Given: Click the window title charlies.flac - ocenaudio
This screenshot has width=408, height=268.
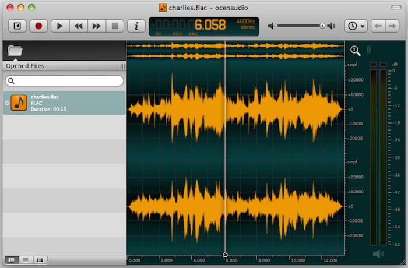Looking at the screenshot, I should click(208, 8).
